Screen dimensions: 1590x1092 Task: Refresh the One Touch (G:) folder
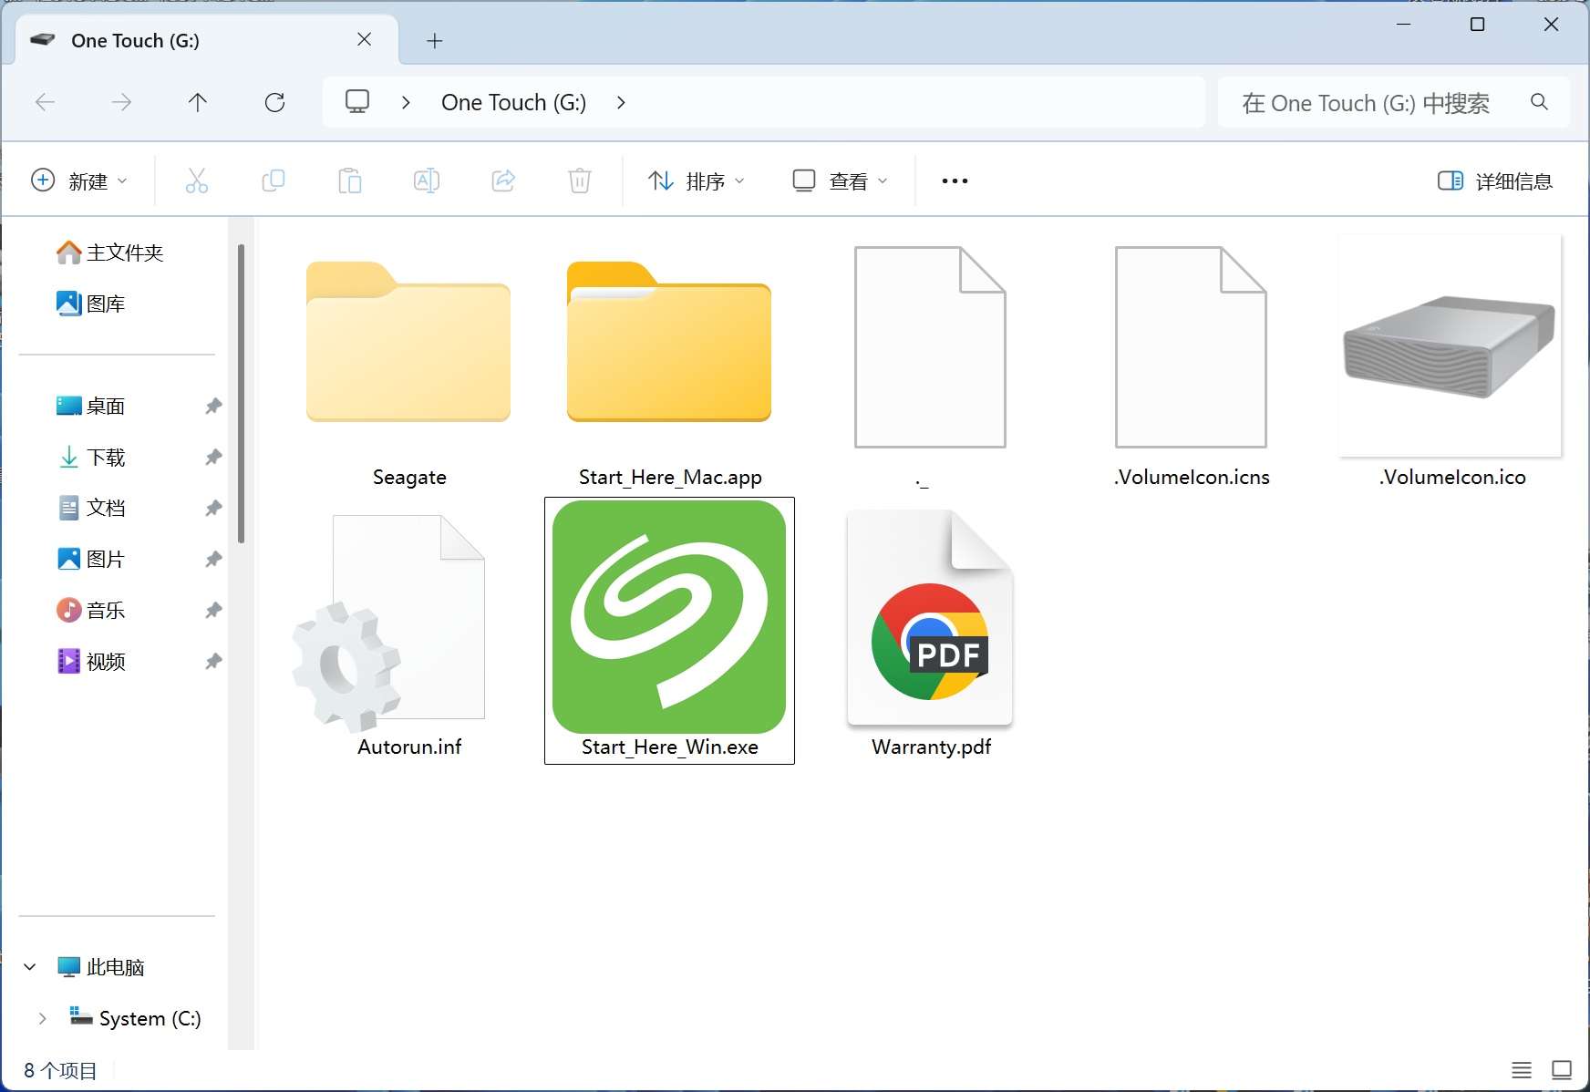[274, 102]
